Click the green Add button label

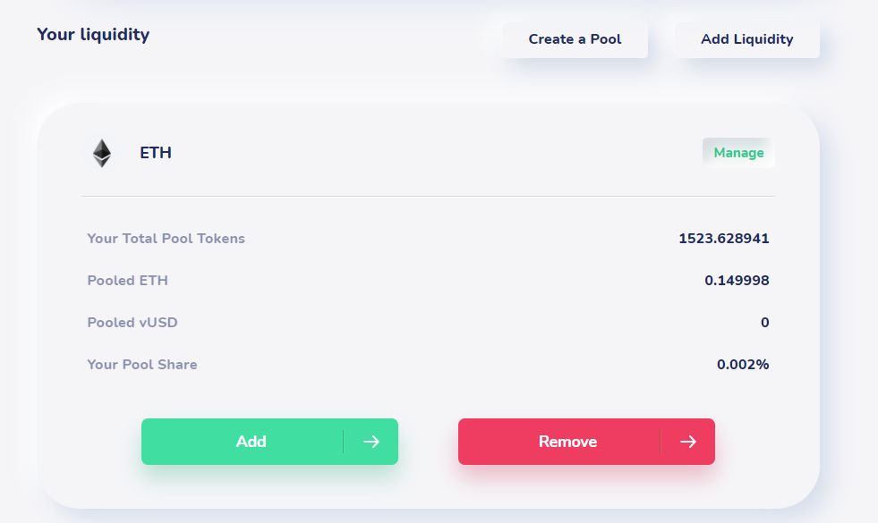251,442
